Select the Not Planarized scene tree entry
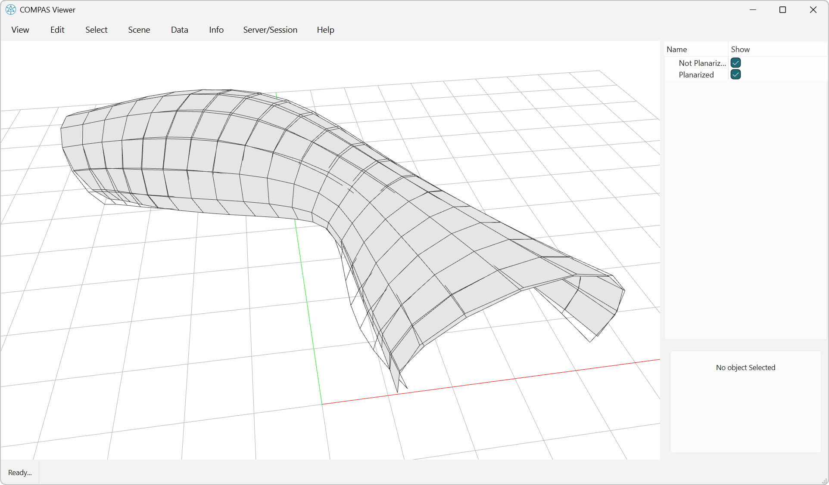This screenshot has height=485, width=829. click(702, 63)
